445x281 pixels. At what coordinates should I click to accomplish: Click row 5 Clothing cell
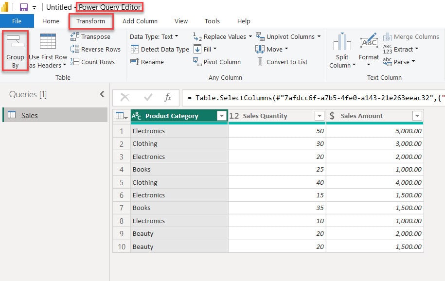pyautogui.click(x=179, y=182)
